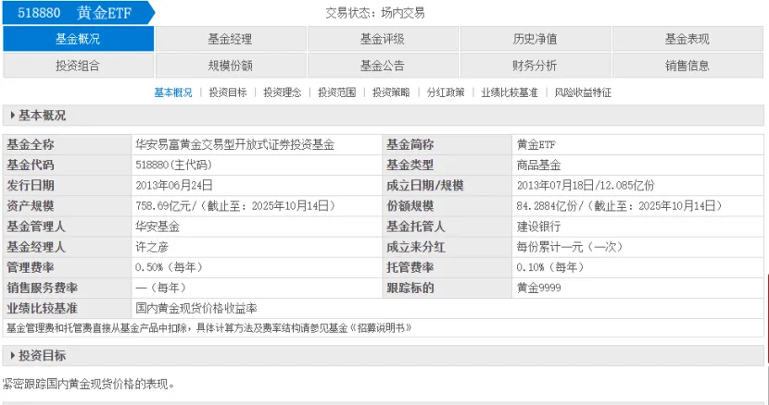This screenshot has height=405, width=769.
Task: Open the 销售信息 tab
Action: point(687,66)
